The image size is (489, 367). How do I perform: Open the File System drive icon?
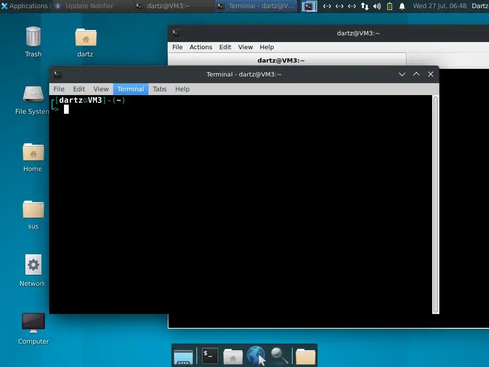point(33,100)
